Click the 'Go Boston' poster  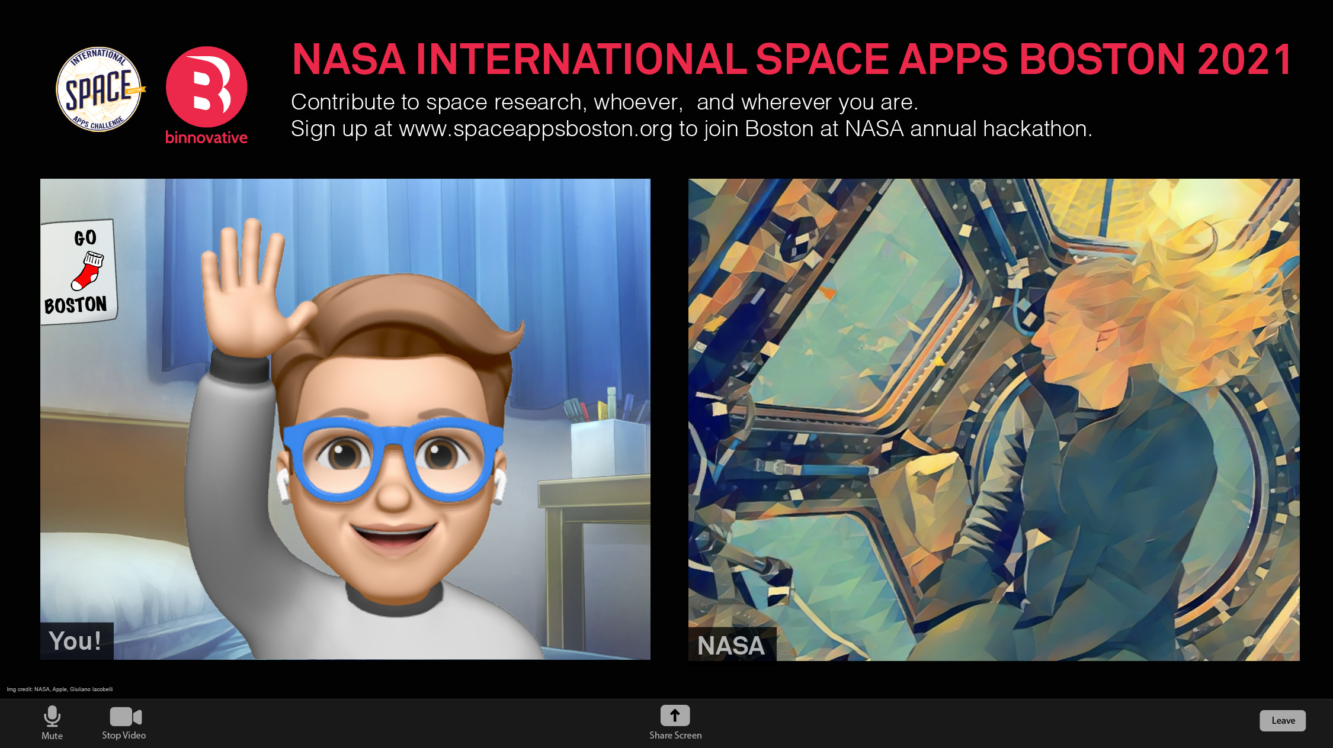pos(78,272)
